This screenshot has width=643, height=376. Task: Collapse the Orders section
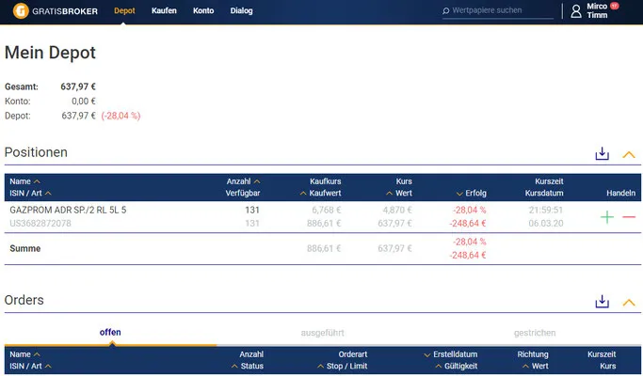[628, 303]
